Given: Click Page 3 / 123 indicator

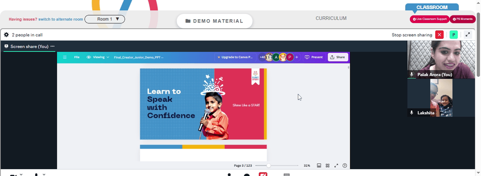Looking at the screenshot, I should pos(242,165).
